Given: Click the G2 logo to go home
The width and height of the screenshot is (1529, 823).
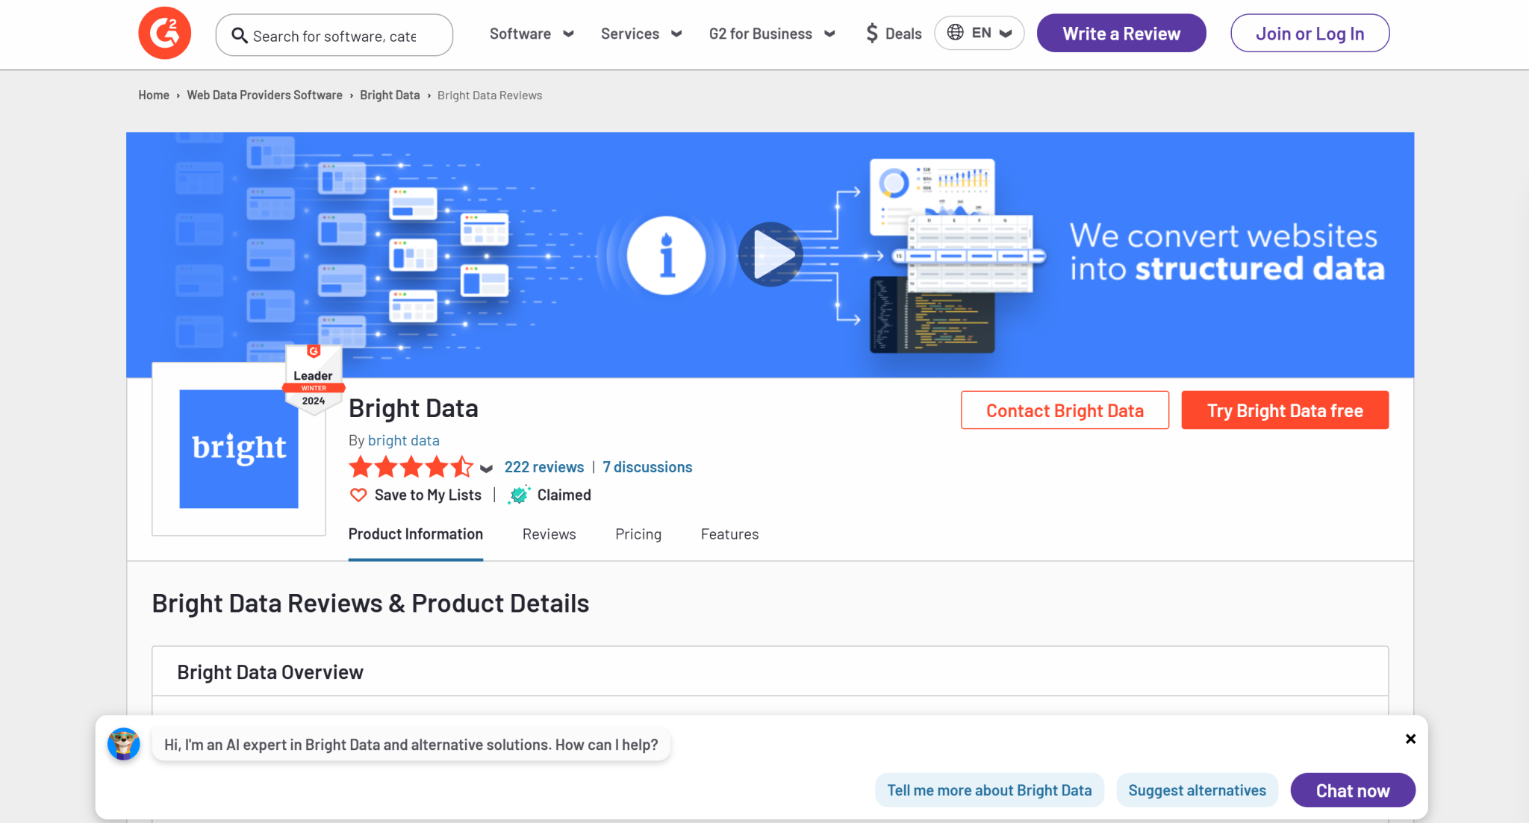Looking at the screenshot, I should 164,33.
